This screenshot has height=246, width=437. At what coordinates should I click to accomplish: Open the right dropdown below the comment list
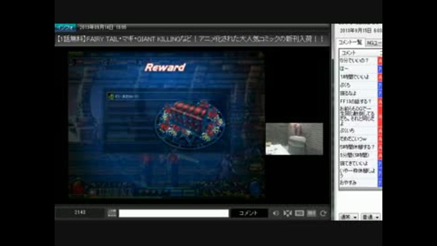coord(371,217)
